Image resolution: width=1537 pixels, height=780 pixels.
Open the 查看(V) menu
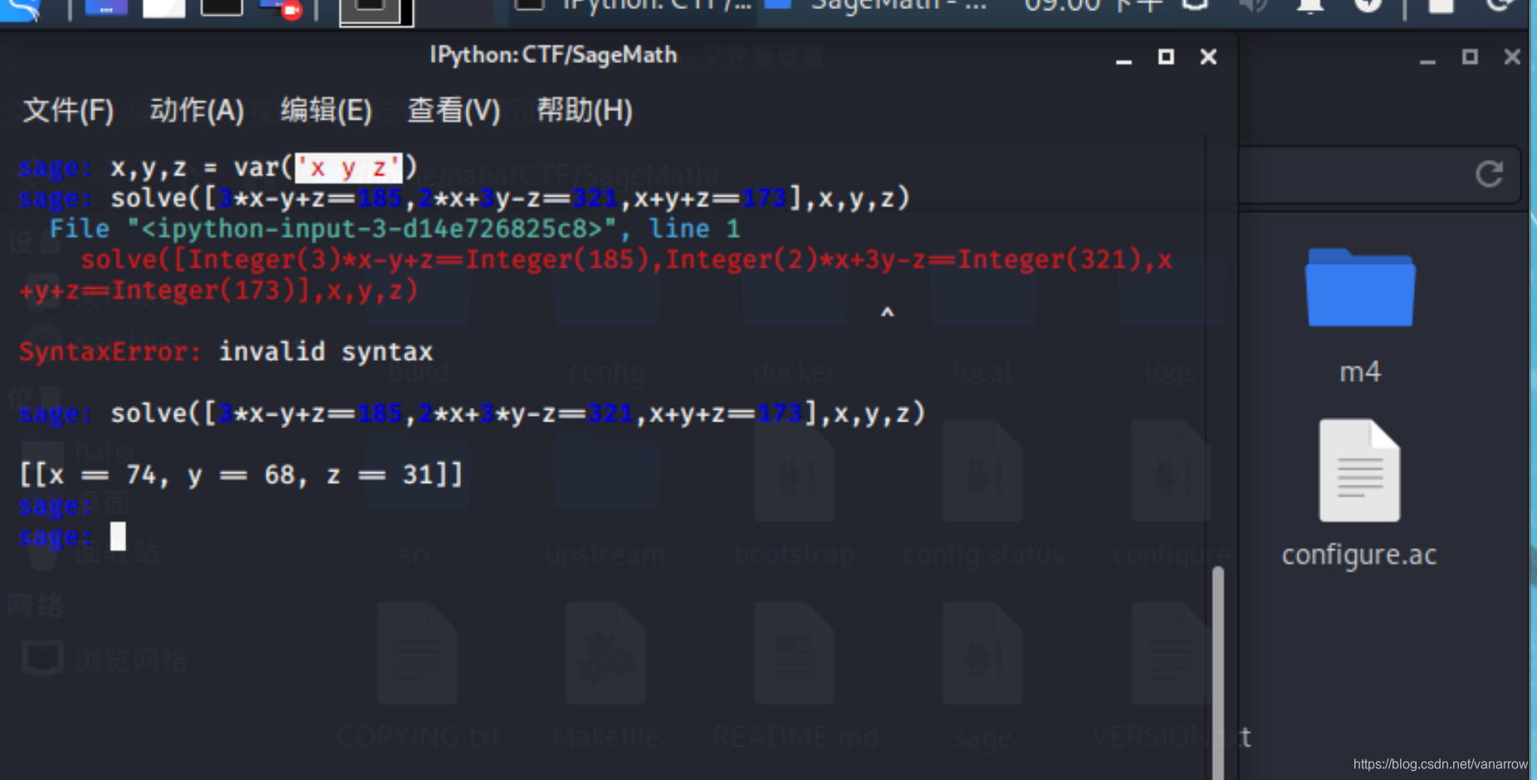click(454, 110)
